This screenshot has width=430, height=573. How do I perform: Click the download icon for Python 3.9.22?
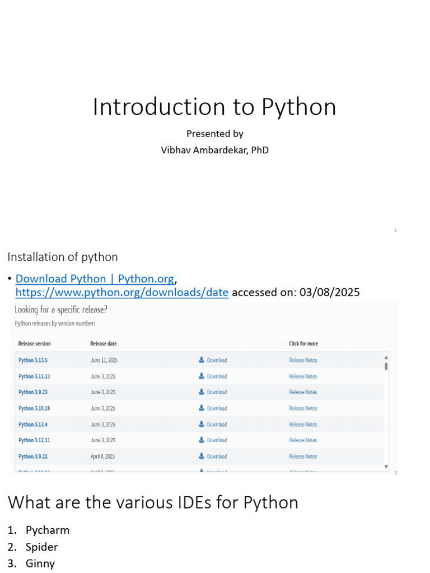point(202,457)
